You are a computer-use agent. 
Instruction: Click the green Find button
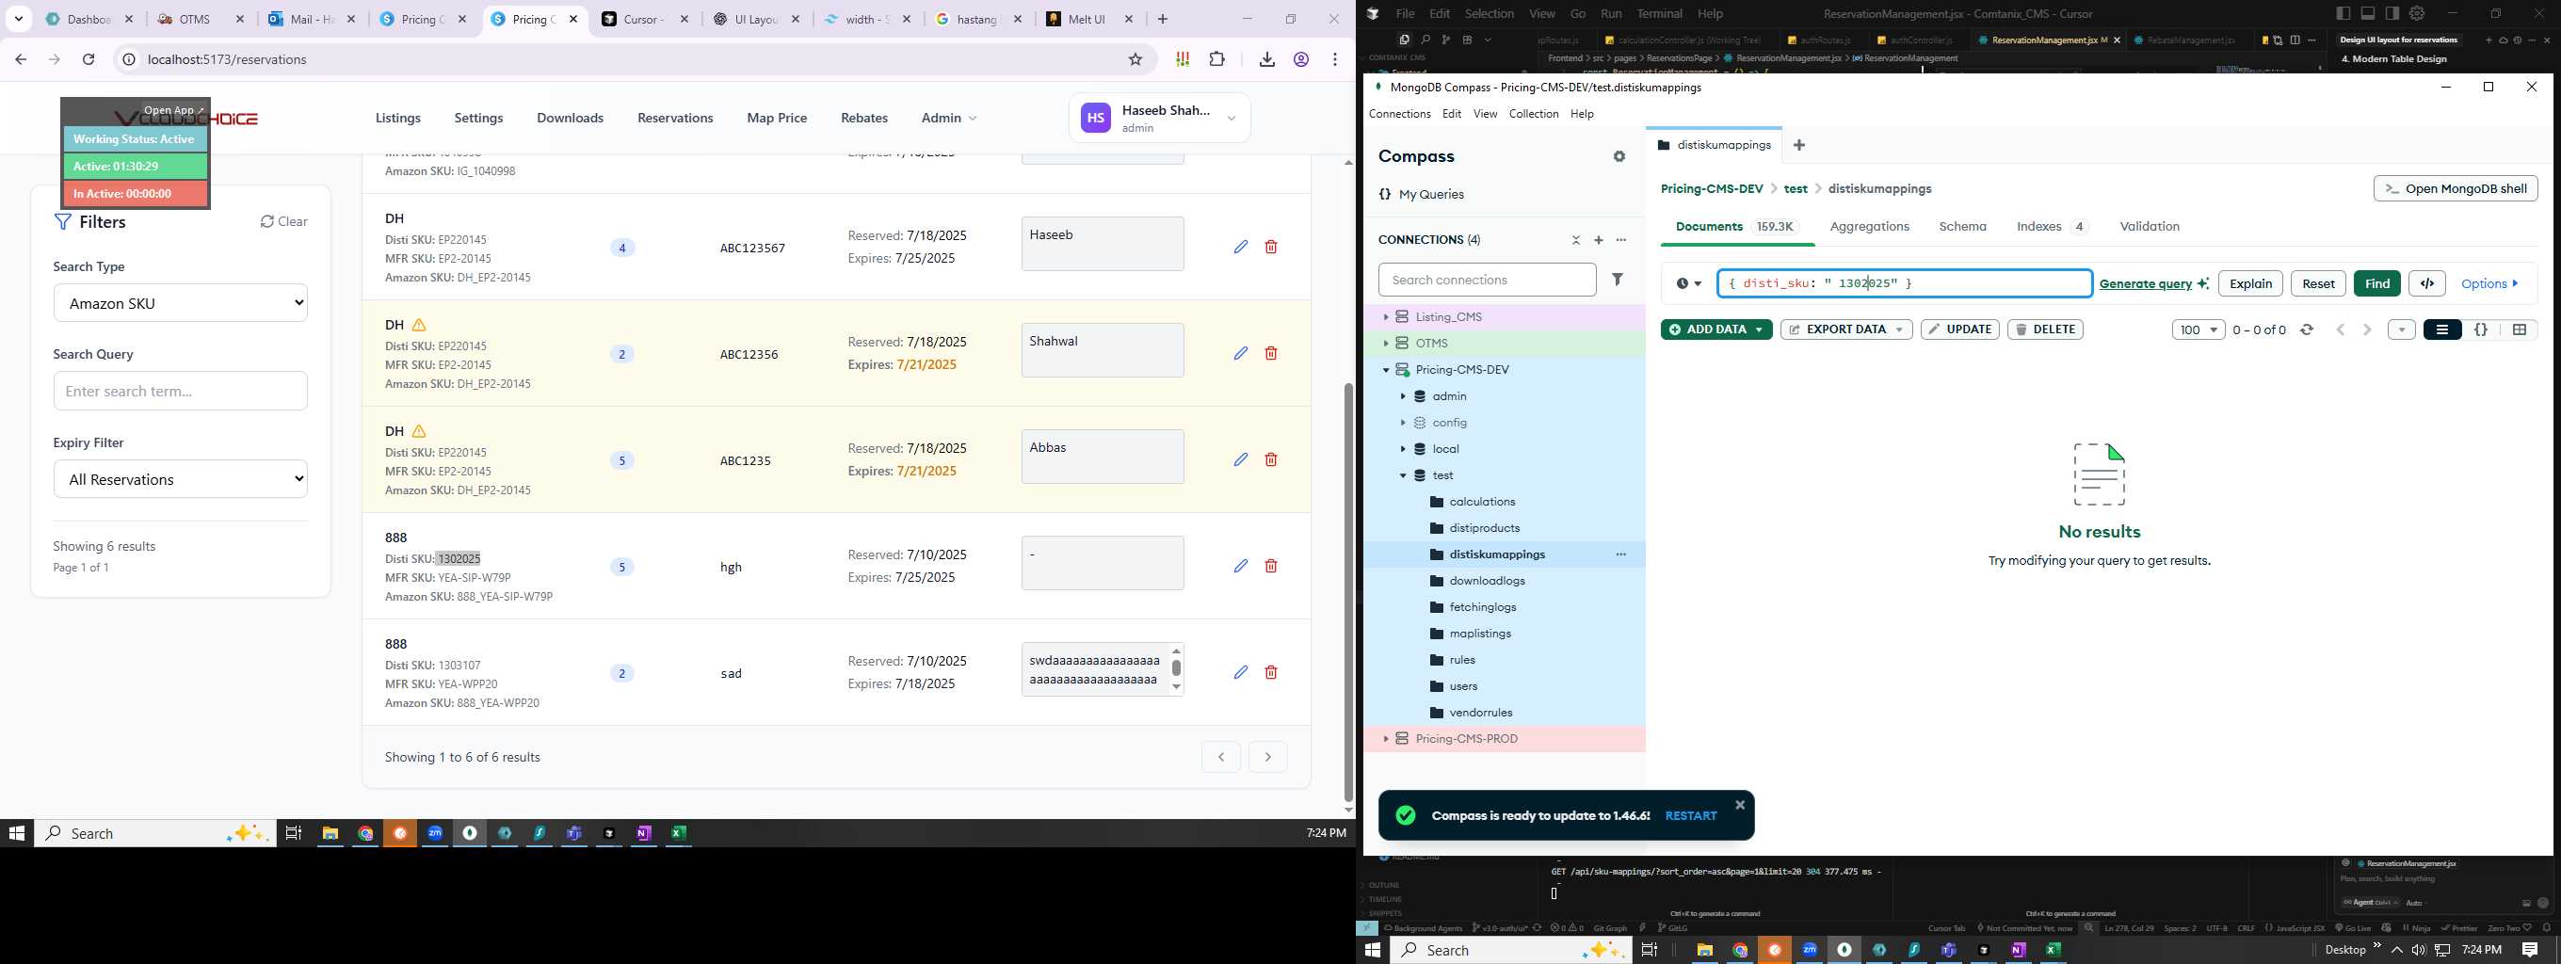(2377, 283)
